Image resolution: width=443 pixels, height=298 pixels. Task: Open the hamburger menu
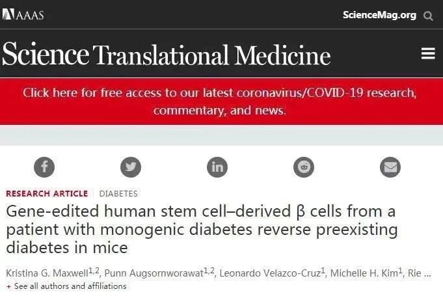[428, 54]
